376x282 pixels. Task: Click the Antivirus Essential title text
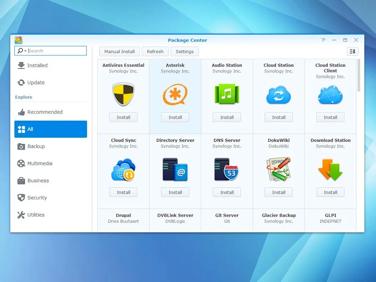coord(123,65)
